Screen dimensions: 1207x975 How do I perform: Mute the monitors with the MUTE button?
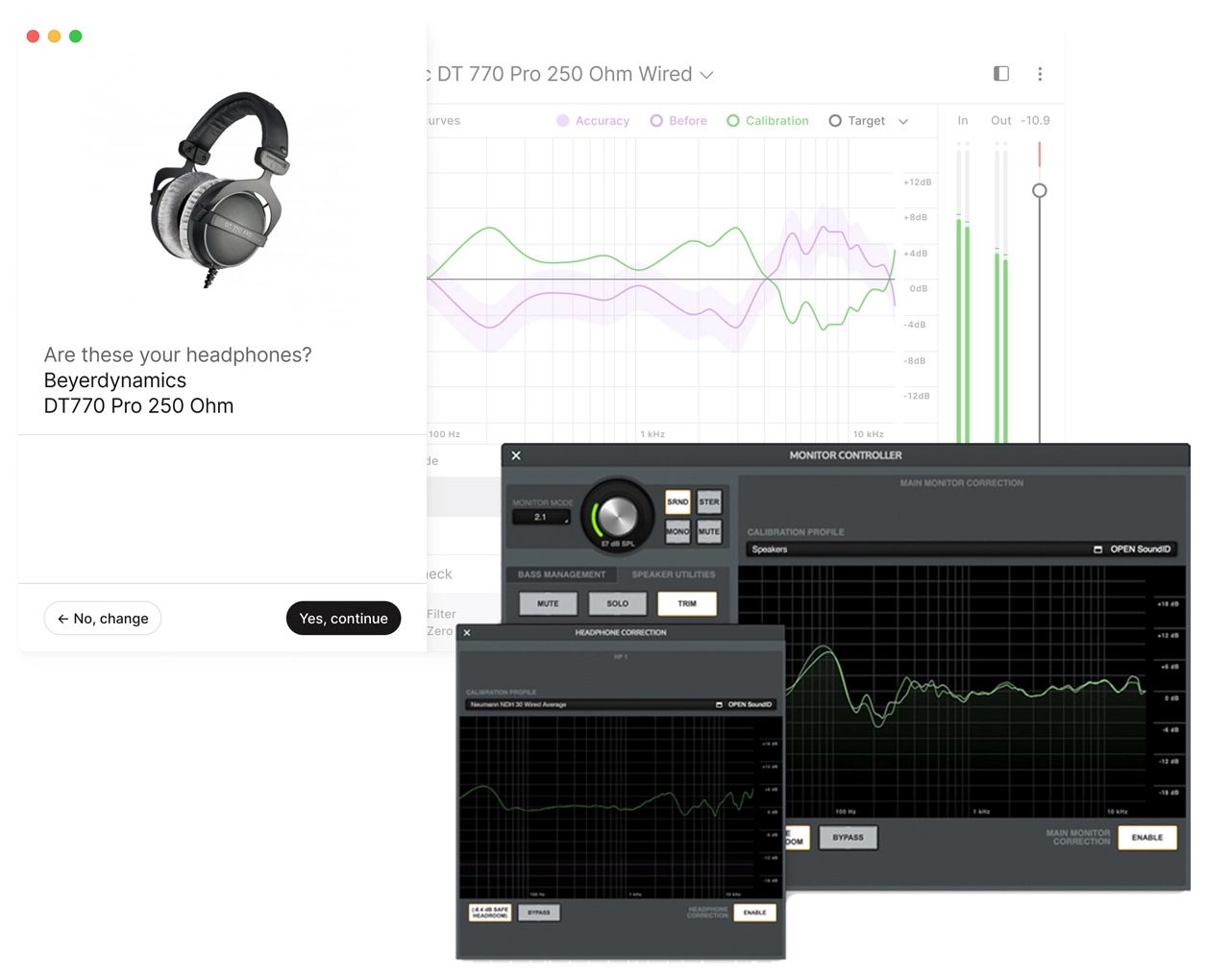pyautogui.click(x=710, y=531)
